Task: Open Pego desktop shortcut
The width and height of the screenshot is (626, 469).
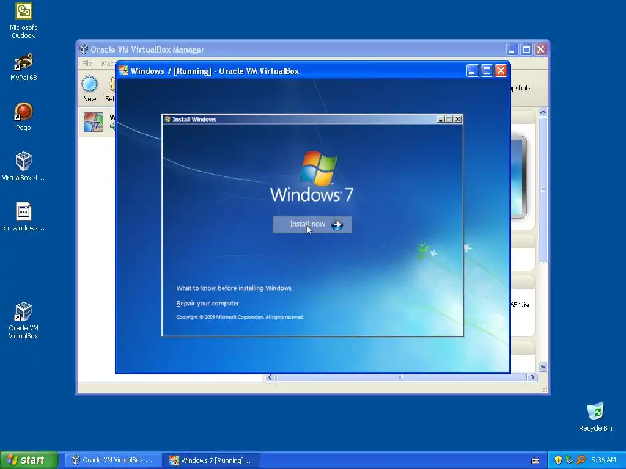Action: pos(23,117)
